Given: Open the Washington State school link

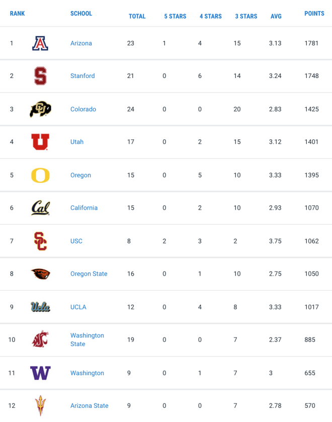Looking at the screenshot, I should coord(87,340).
